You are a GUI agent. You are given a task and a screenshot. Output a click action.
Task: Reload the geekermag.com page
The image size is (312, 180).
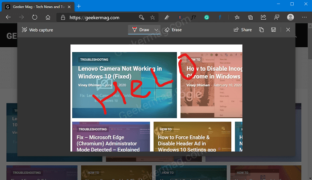point(35,17)
